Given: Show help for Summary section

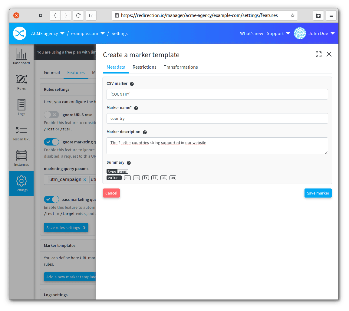Looking at the screenshot, I should (129, 163).
